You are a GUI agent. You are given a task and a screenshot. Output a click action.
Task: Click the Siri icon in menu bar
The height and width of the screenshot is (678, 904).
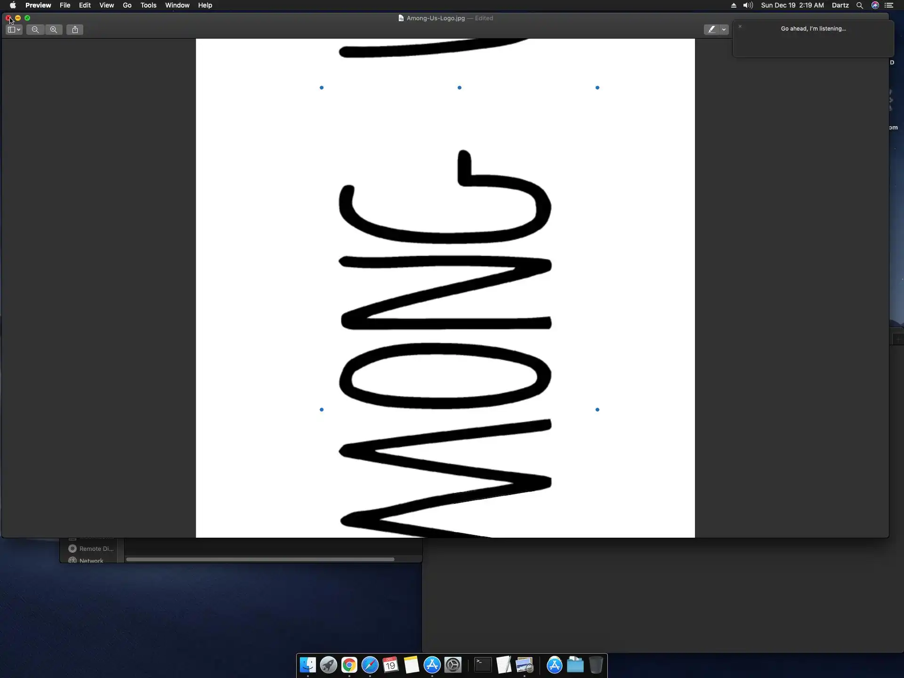875,5
